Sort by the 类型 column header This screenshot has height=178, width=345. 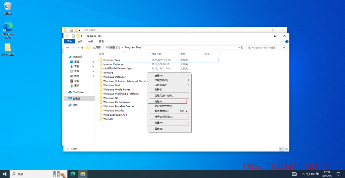click(x=191, y=54)
